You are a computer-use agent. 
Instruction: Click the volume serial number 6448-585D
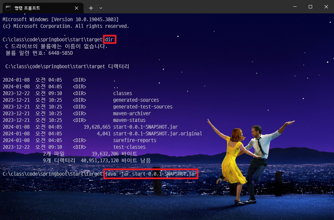tap(61, 53)
